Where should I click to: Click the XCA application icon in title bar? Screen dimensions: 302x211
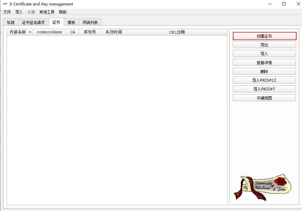coord(4,4)
